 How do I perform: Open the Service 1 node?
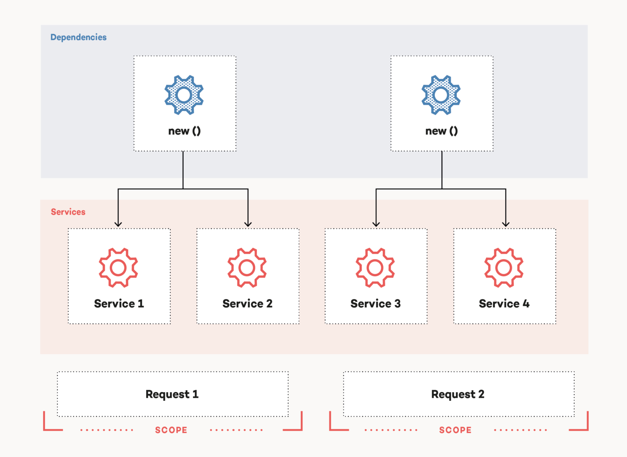[118, 276]
